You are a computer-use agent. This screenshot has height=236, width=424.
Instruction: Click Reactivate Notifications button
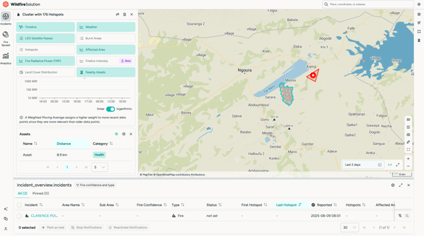pyautogui.click(x=128, y=228)
